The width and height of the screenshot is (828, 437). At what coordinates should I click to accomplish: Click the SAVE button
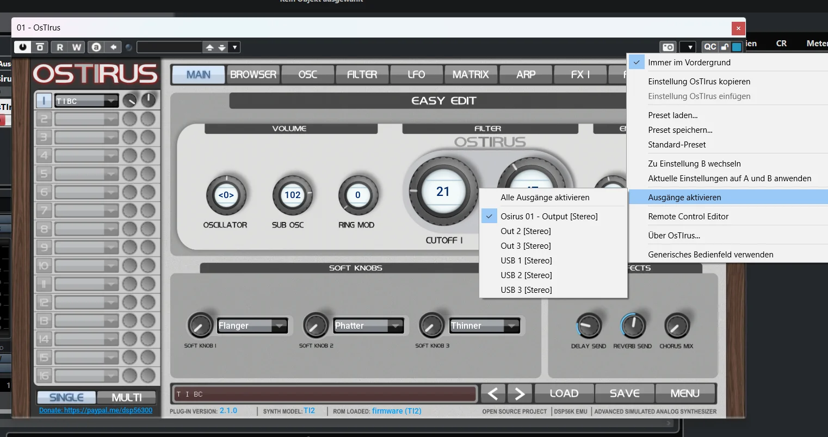point(625,393)
